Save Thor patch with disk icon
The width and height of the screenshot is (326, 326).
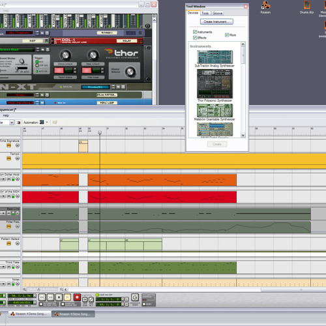click(48, 50)
